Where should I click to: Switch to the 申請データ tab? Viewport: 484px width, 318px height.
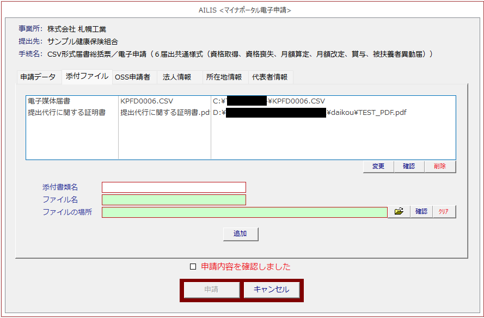[x=38, y=77]
